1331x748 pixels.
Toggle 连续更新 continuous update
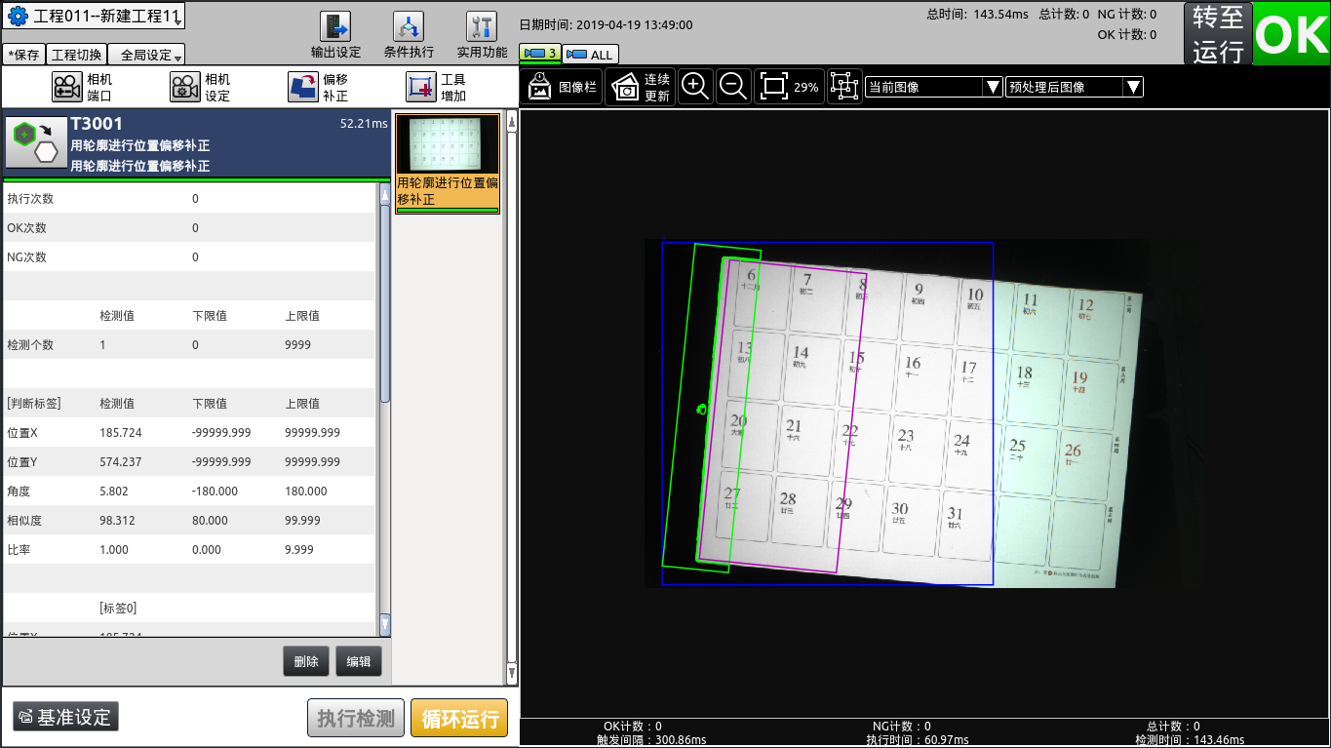[x=642, y=87]
